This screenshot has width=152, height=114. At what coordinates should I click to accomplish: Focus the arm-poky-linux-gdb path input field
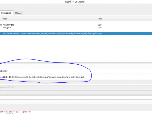point(46,77)
